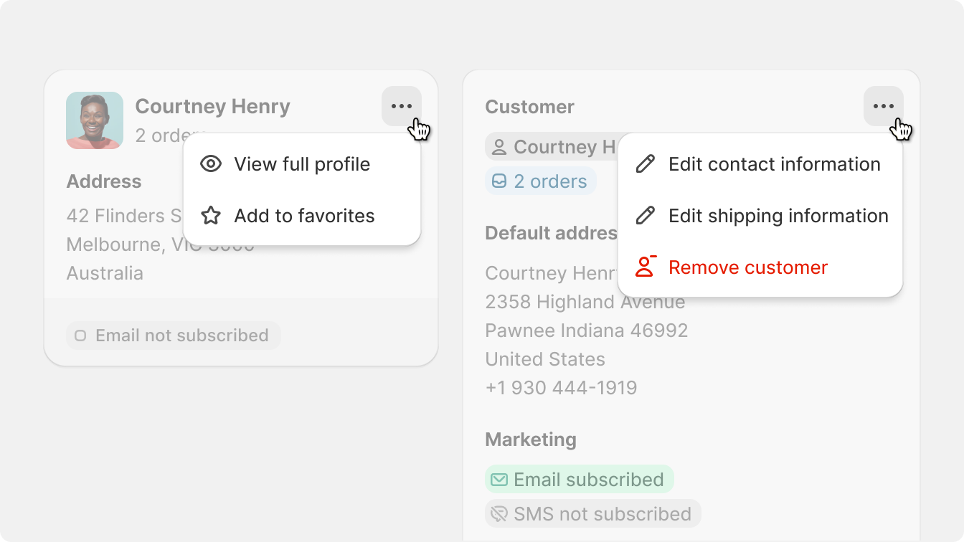Click the Email not subscribed badge

coord(173,336)
